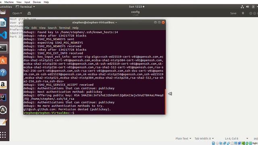Open Terminal app menu in top bar
The width and height of the screenshot is (258, 145).
pos(25,7)
